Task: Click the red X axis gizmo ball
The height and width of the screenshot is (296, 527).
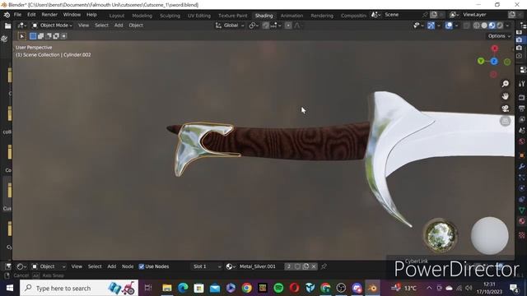Action: click(x=495, y=49)
